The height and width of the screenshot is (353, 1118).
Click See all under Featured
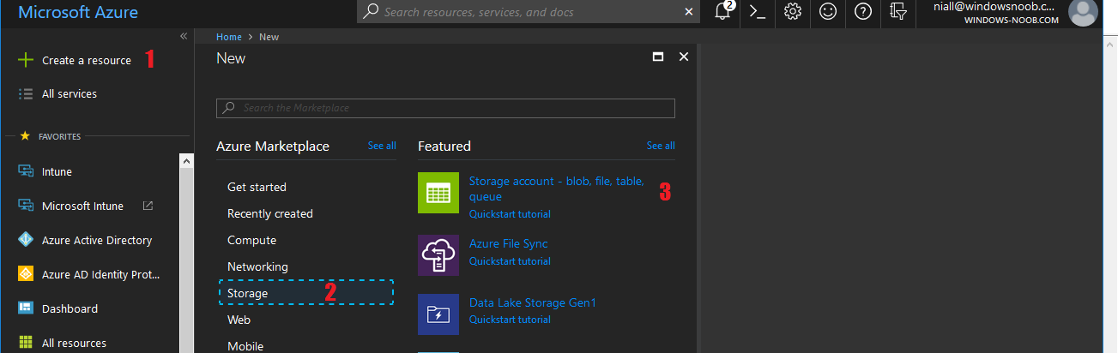[661, 146]
